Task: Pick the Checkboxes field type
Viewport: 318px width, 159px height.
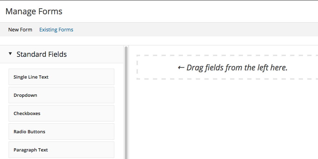Action: [61, 113]
